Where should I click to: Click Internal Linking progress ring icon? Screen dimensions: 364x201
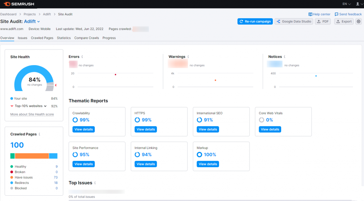pos(137,154)
